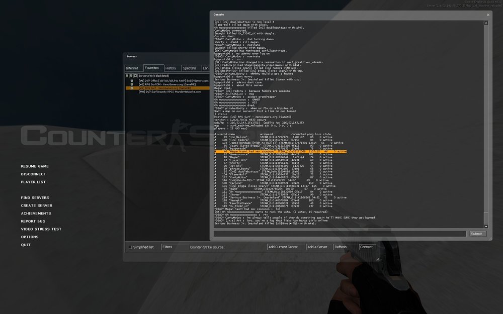Click the Filters button in Servers

coord(175,247)
